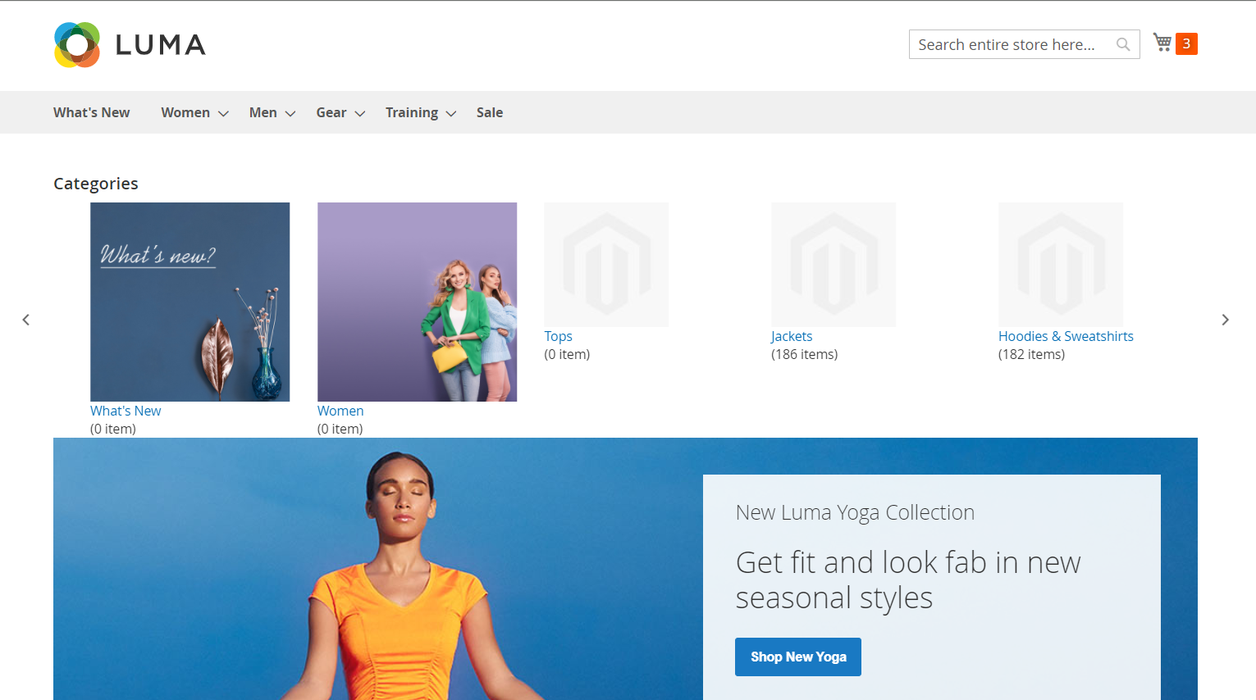Click the Tops placeholder image

(x=606, y=265)
